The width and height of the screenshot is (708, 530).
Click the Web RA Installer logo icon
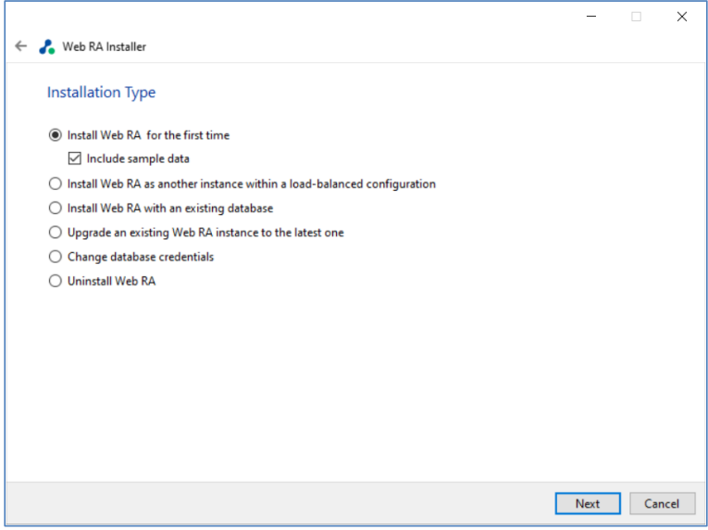coord(47,47)
